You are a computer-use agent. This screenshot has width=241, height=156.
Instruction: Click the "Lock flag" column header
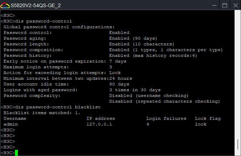point(208,118)
